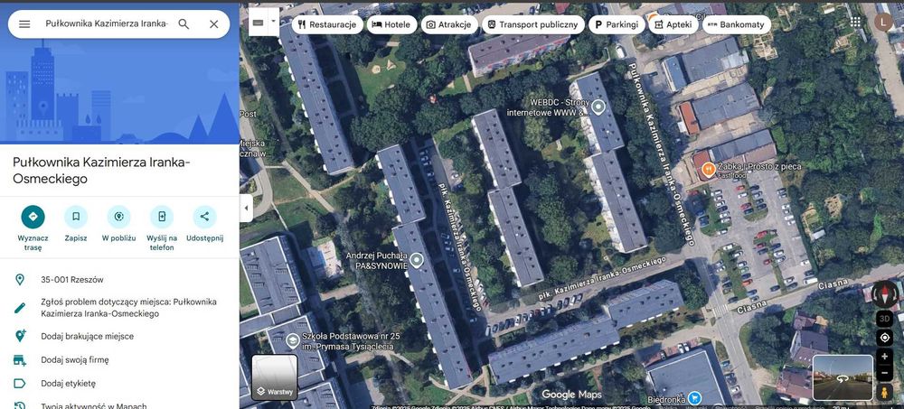
Task: Click the compass to reset north
Action: [884, 293]
